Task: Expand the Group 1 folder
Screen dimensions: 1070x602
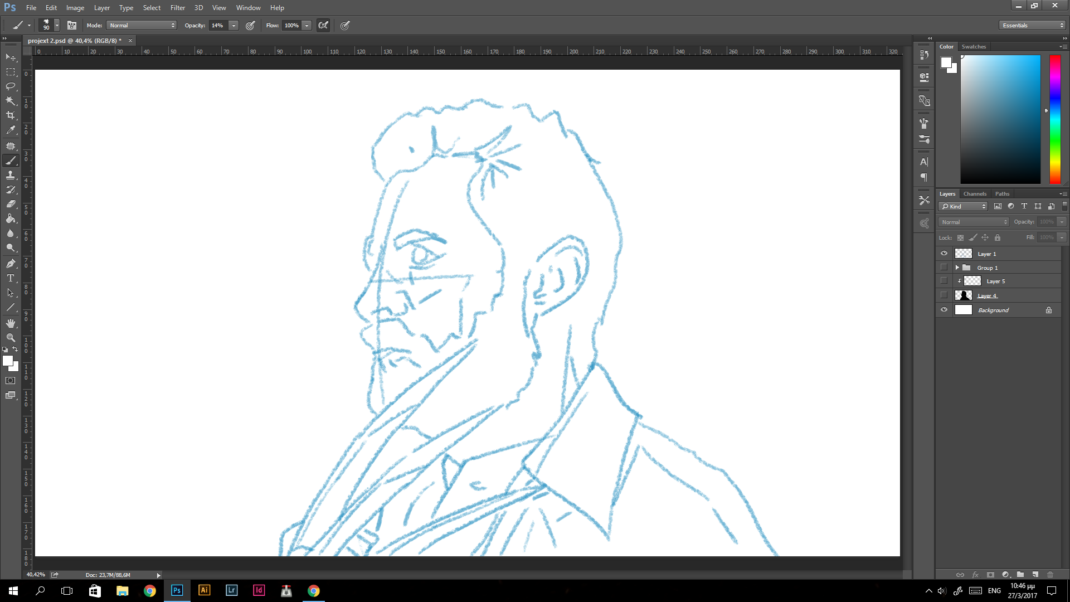Action: point(957,268)
